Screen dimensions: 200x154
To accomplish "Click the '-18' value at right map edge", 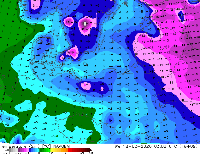I will click(x=197, y=37).
